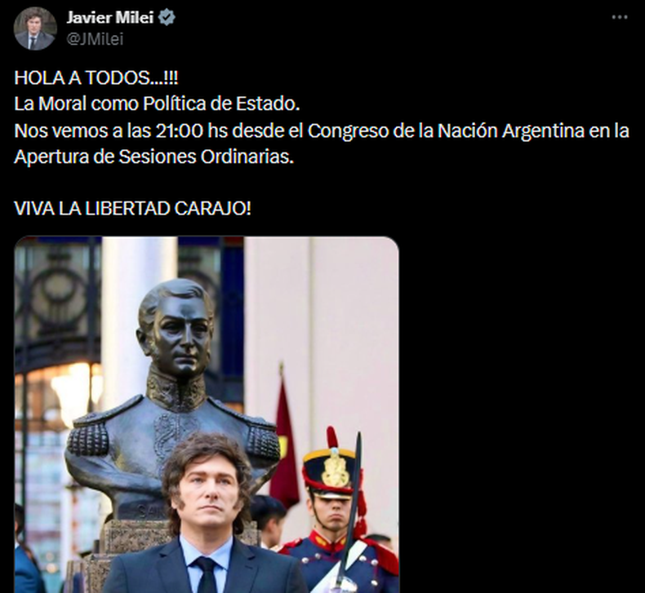The width and height of the screenshot is (645, 593).
Task: Open the @JMilei handle link
Action: coord(95,39)
